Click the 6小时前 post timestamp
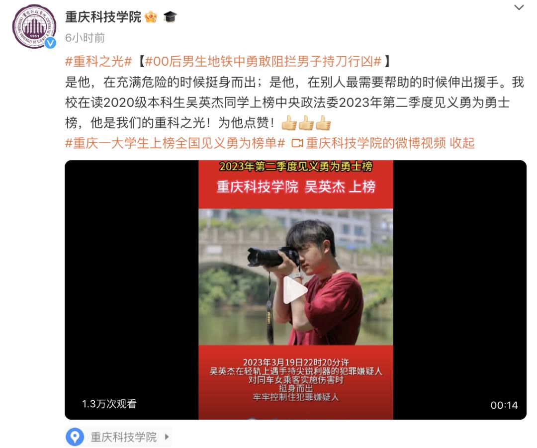The image size is (537, 448). (85, 38)
